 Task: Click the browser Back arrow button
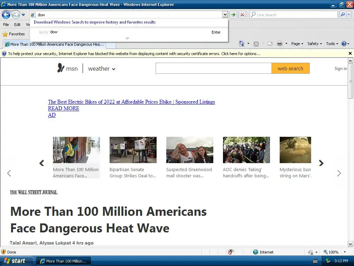[x=6, y=15]
